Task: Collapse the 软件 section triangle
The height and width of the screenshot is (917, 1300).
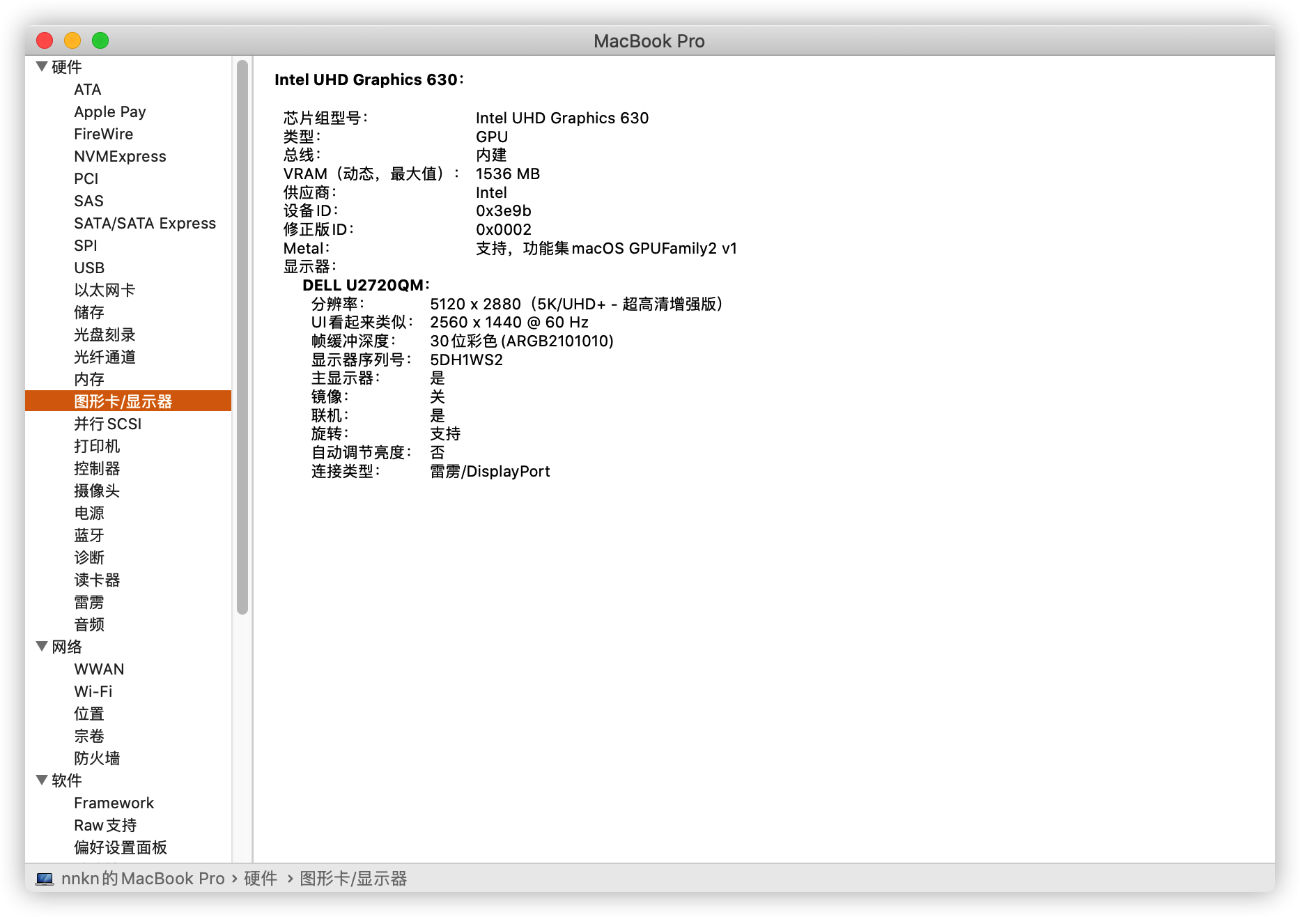Action: pyautogui.click(x=42, y=780)
